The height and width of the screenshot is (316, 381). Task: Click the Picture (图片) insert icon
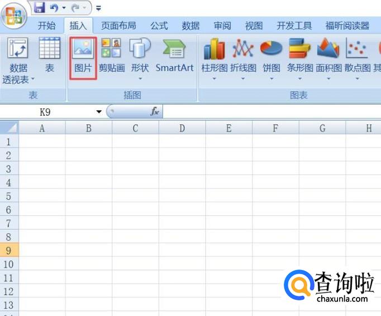pos(83,57)
